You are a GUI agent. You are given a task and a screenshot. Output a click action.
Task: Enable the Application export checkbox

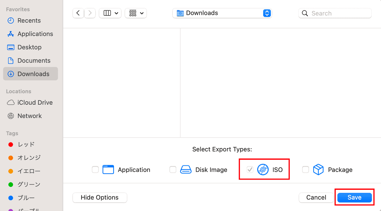95,170
